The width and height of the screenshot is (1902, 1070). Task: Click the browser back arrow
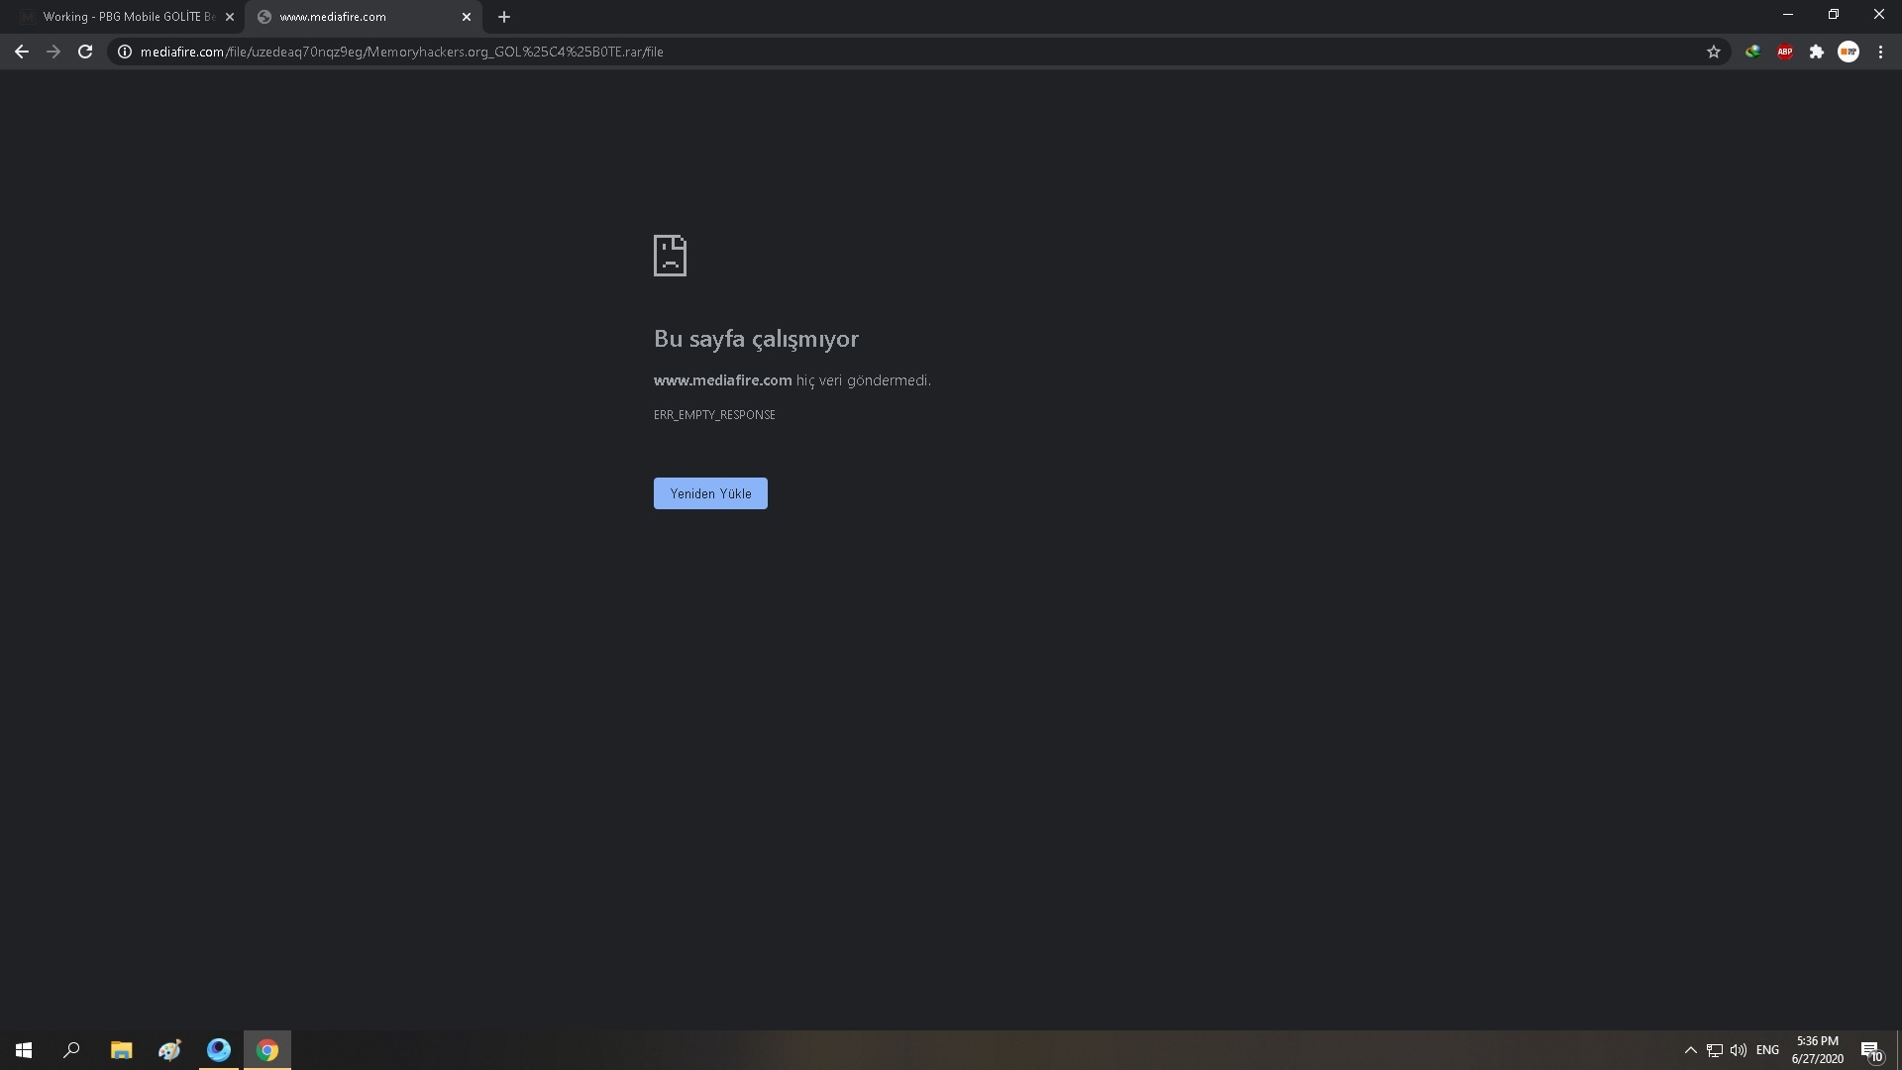click(22, 52)
